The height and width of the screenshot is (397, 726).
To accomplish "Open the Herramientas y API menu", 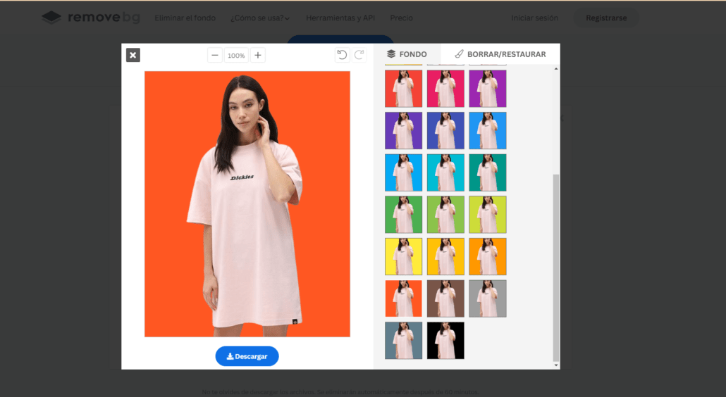I will 340,18.
